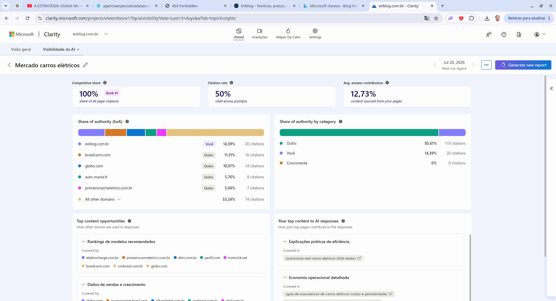The image size is (556, 301).
Task: Open the evblog.com.br project dropdown
Action: pyautogui.click(x=90, y=34)
